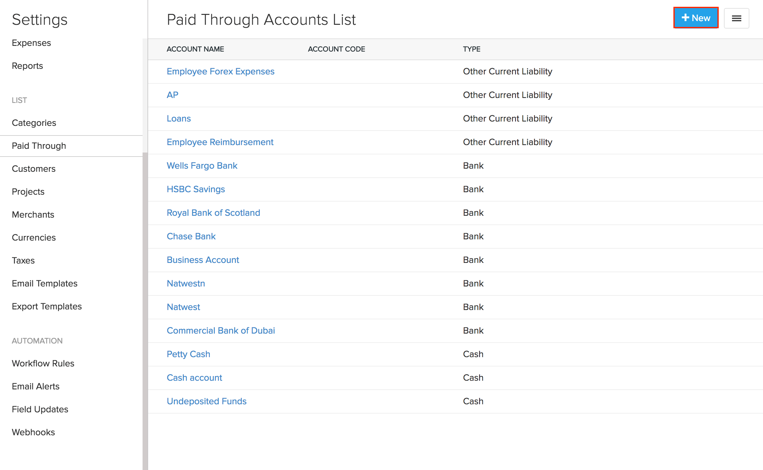Click the +New button to add account
The height and width of the screenshot is (470, 763).
[696, 18]
